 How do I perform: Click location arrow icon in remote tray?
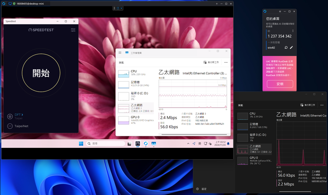(x=194, y=144)
